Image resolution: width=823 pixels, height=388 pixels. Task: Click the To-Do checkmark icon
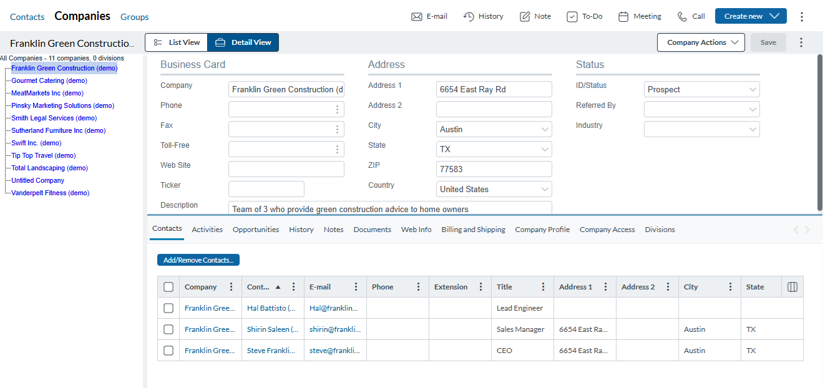point(572,17)
